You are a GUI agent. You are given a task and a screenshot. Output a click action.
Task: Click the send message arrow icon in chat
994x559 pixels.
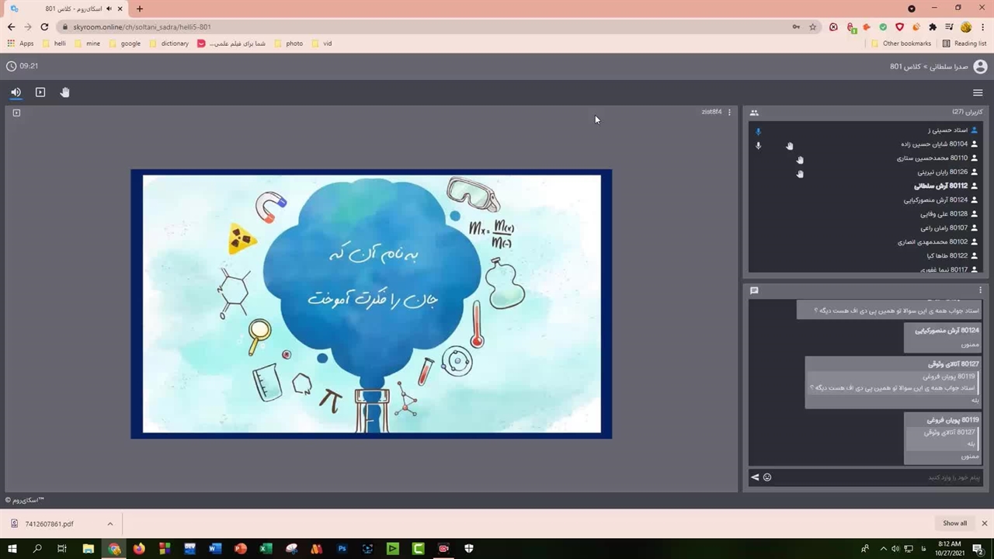[x=755, y=477]
